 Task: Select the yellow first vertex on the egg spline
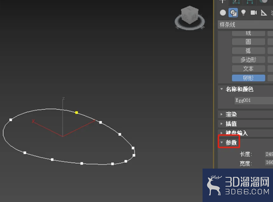click(x=76, y=113)
